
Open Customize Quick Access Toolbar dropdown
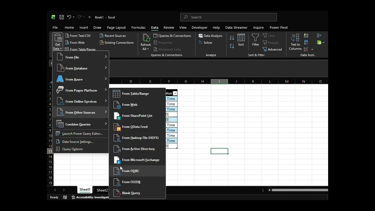tap(90, 17)
